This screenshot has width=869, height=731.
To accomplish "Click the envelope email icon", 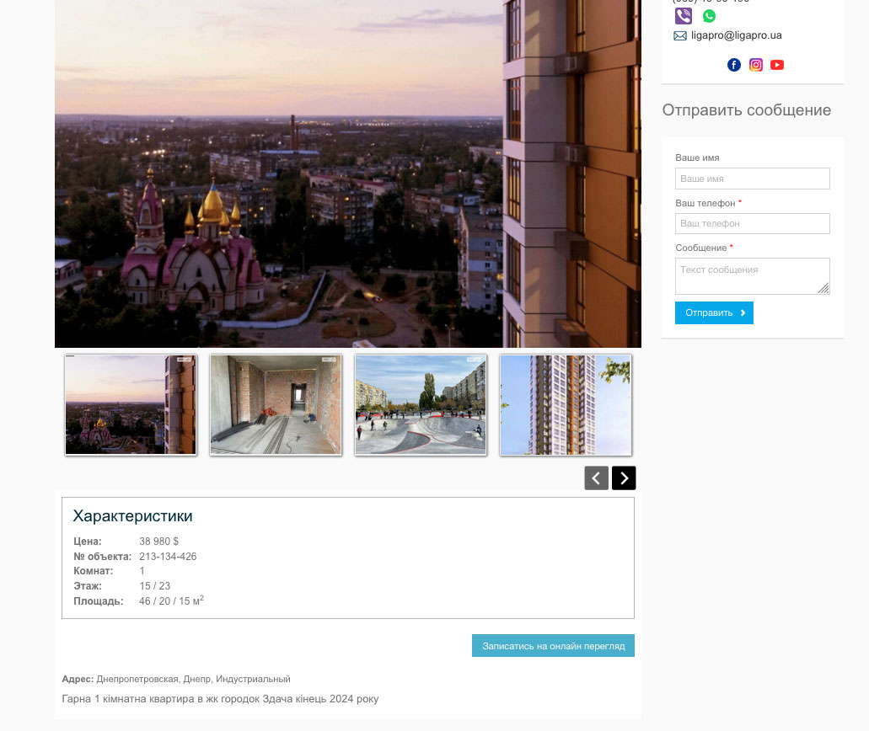I will tap(680, 35).
